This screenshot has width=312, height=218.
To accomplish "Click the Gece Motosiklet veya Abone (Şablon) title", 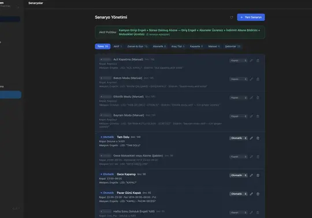I will click(x=138, y=156).
